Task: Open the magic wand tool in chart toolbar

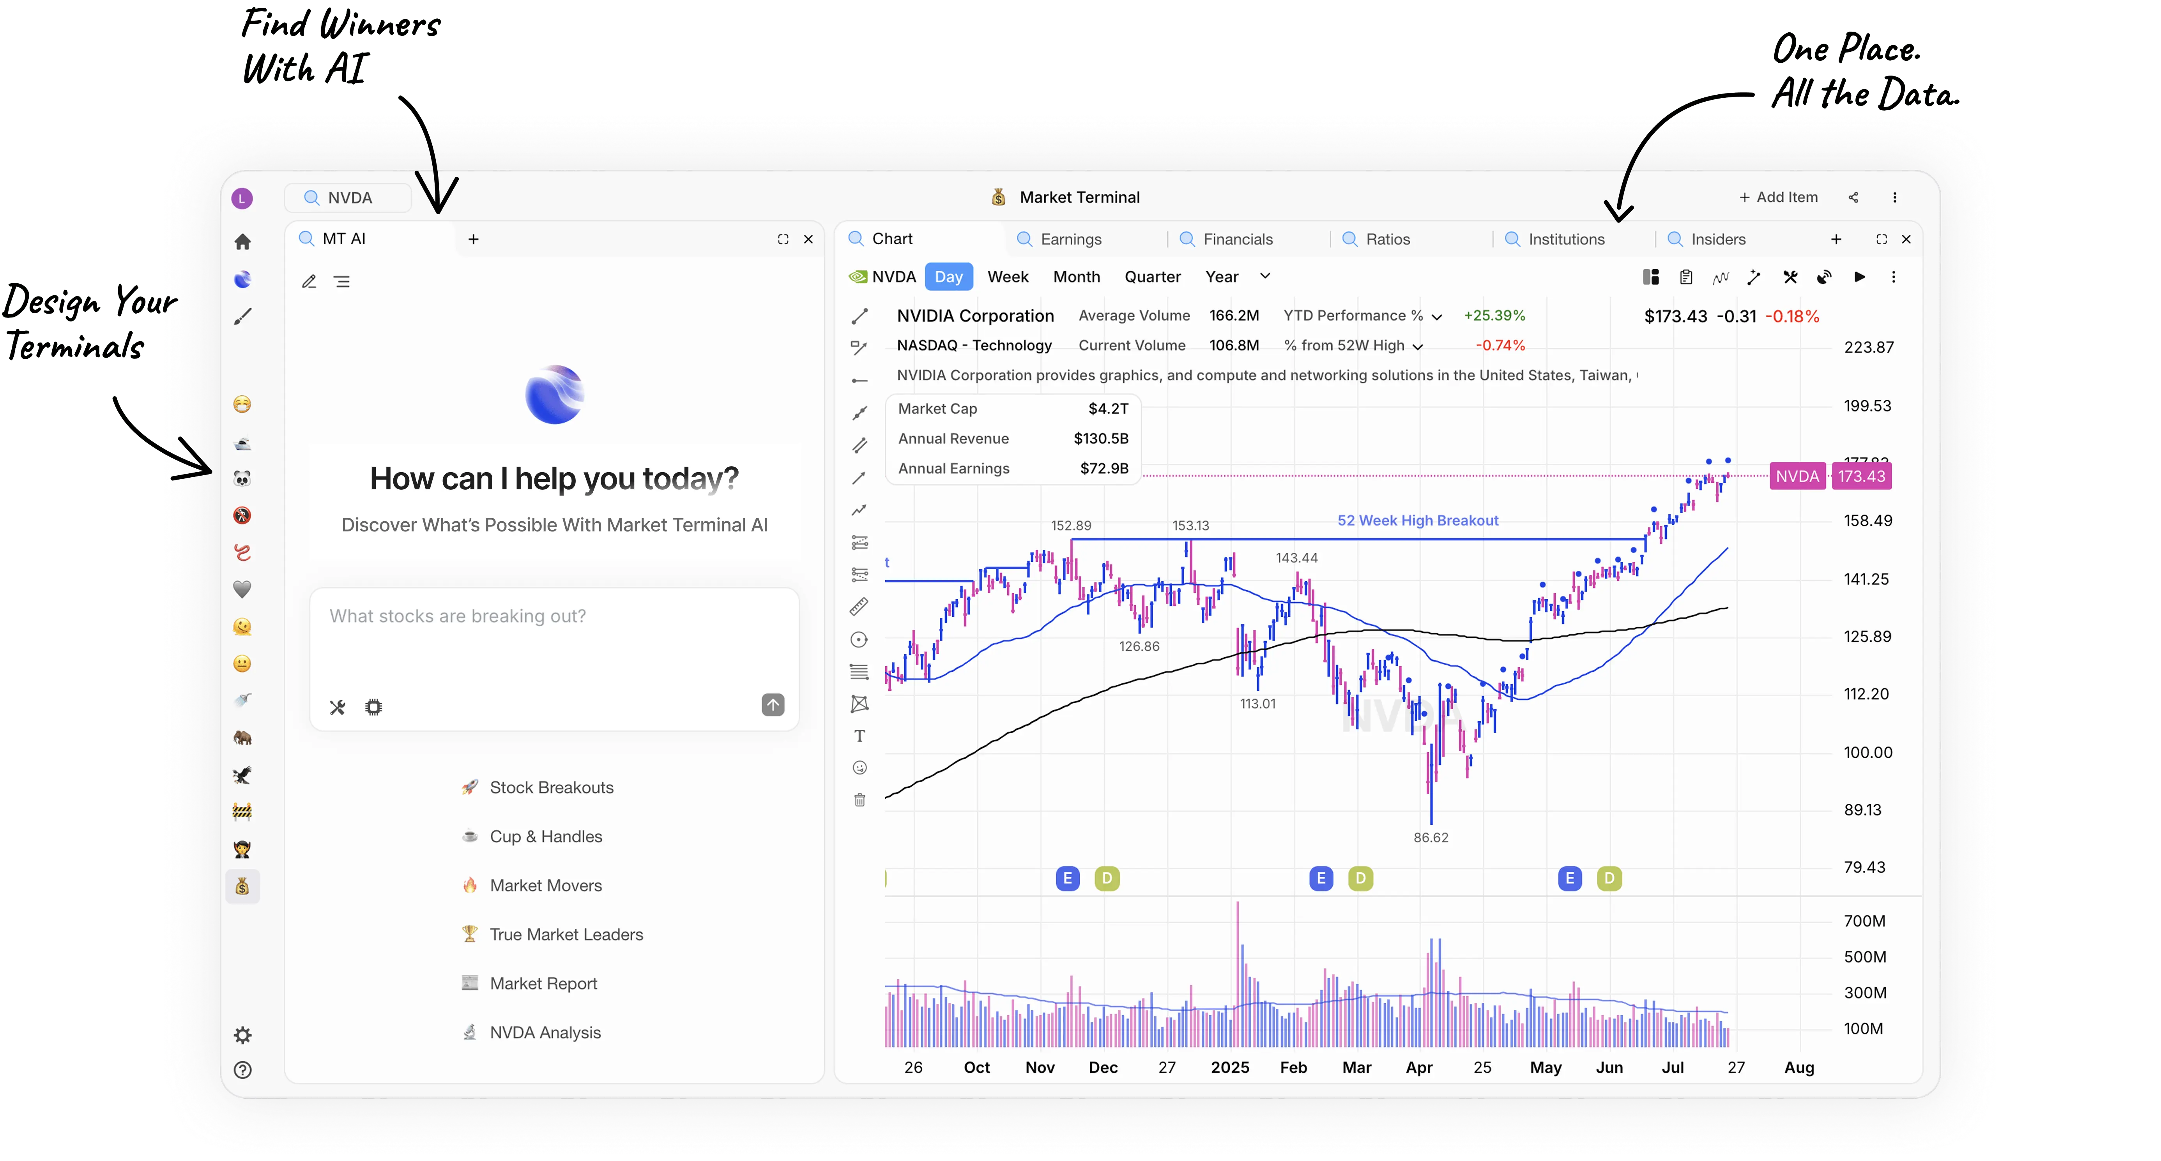Action: coord(1754,277)
